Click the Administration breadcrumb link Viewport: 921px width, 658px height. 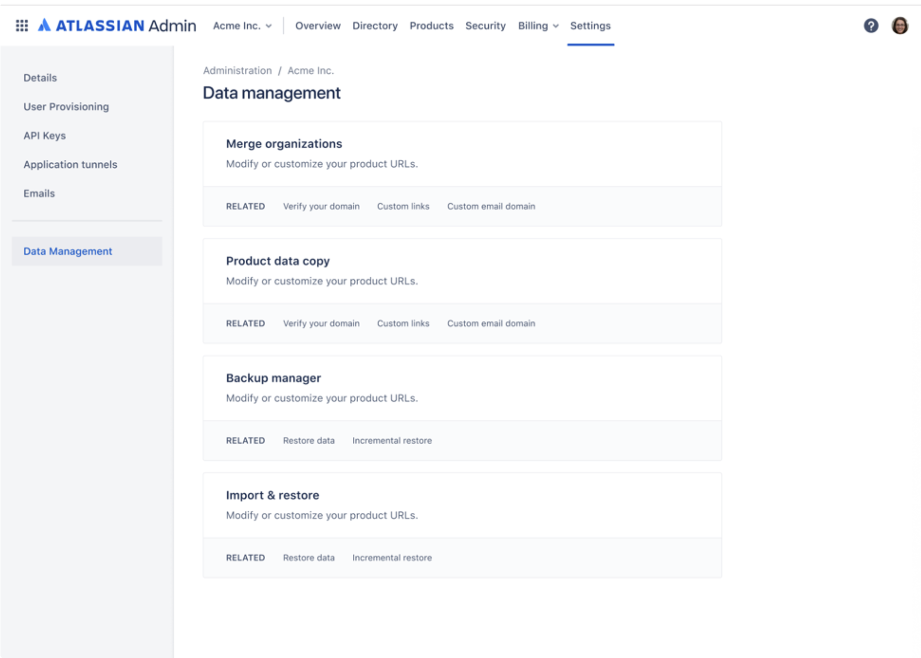coord(237,70)
